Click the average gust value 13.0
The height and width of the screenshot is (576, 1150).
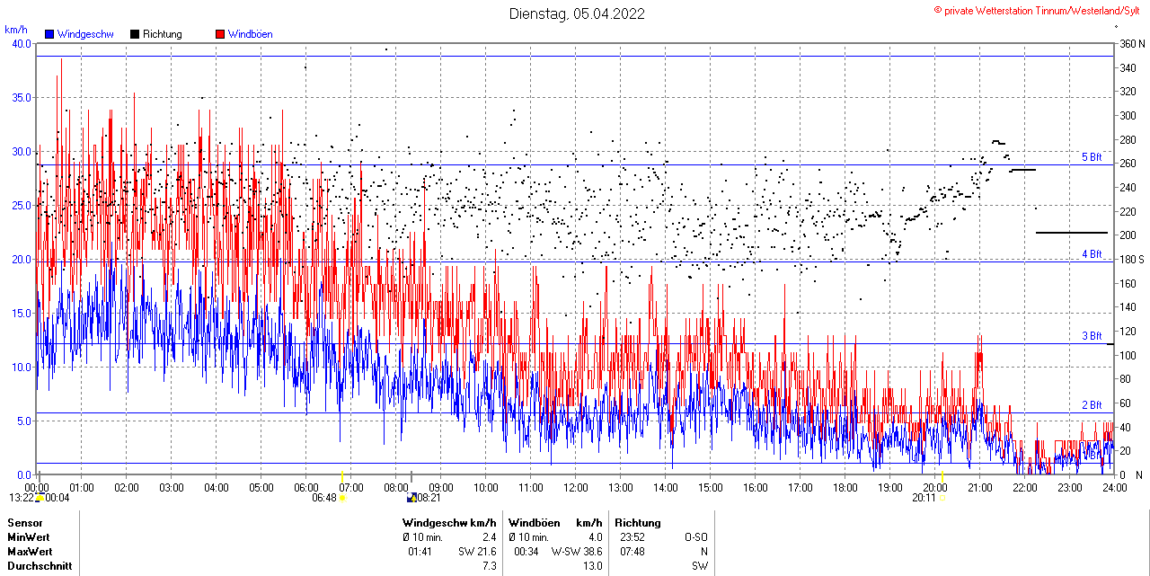[592, 566]
